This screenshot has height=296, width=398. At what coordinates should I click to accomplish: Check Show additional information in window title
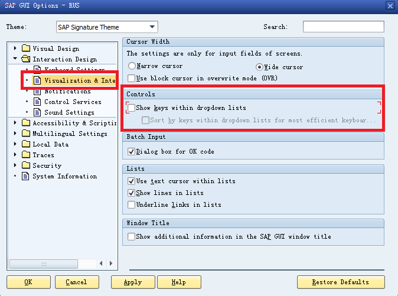(x=131, y=236)
